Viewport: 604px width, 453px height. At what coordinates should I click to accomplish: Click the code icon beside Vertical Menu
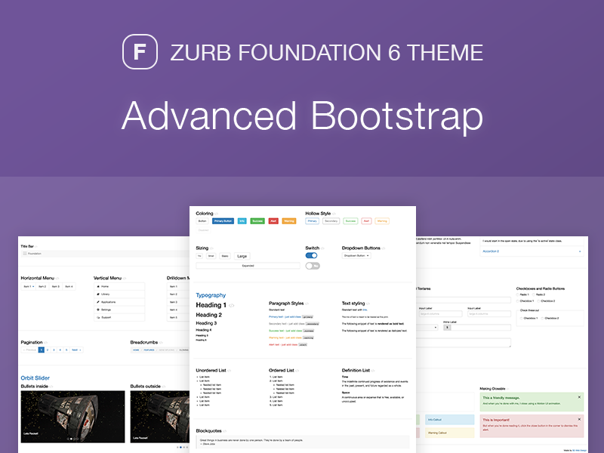pos(125,278)
